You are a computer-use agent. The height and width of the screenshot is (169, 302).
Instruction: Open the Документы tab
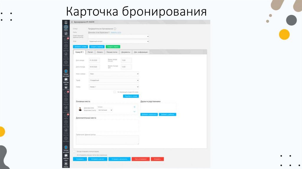[126, 52]
